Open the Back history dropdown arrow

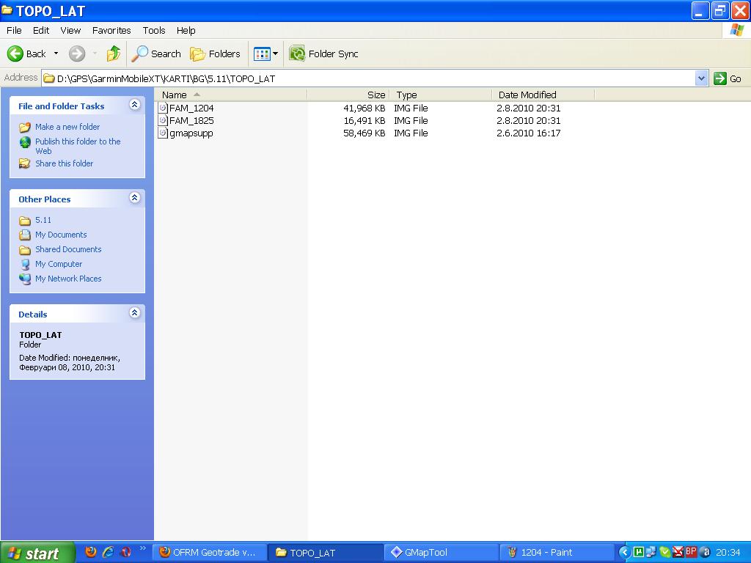(56, 54)
